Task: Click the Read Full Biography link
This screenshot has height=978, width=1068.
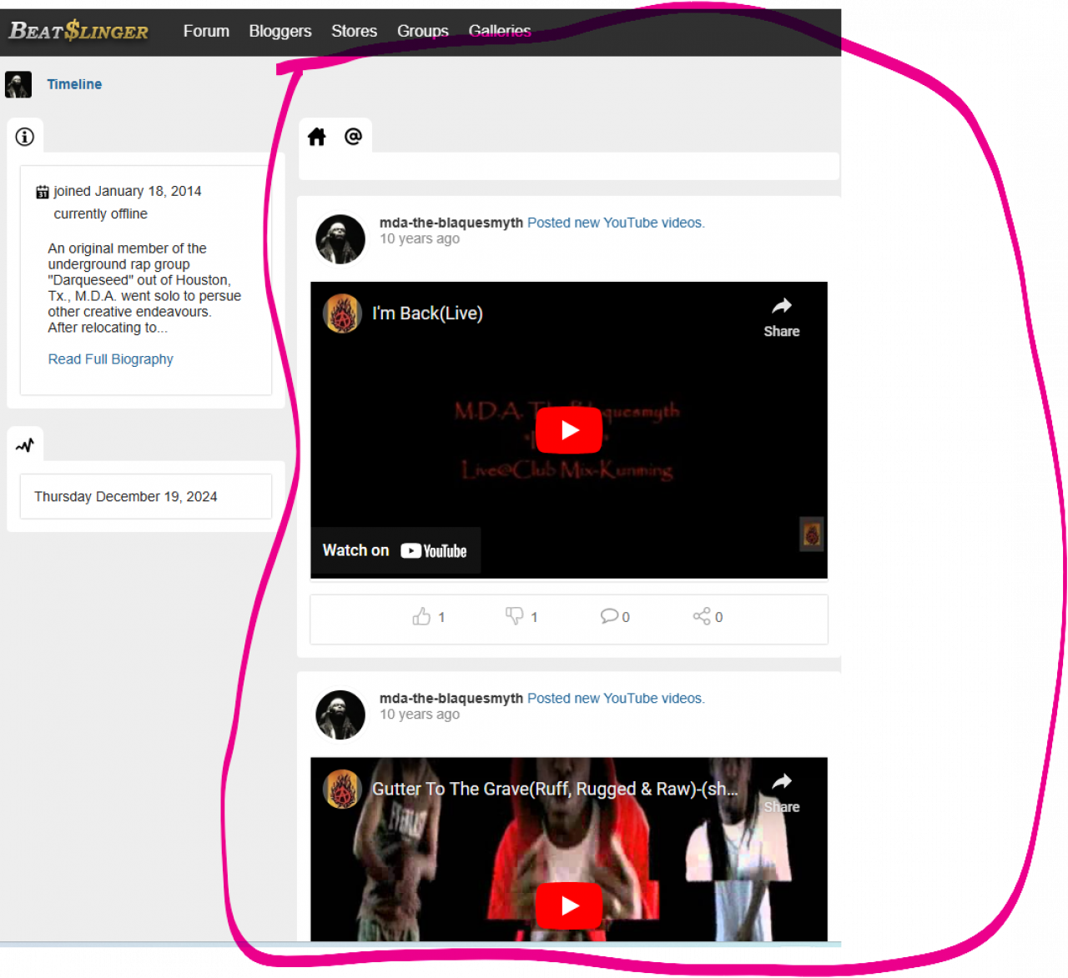Action: (110, 359)
